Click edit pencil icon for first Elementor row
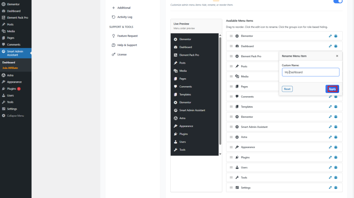This screenshot has height=198, width=354. coord(330,36)
